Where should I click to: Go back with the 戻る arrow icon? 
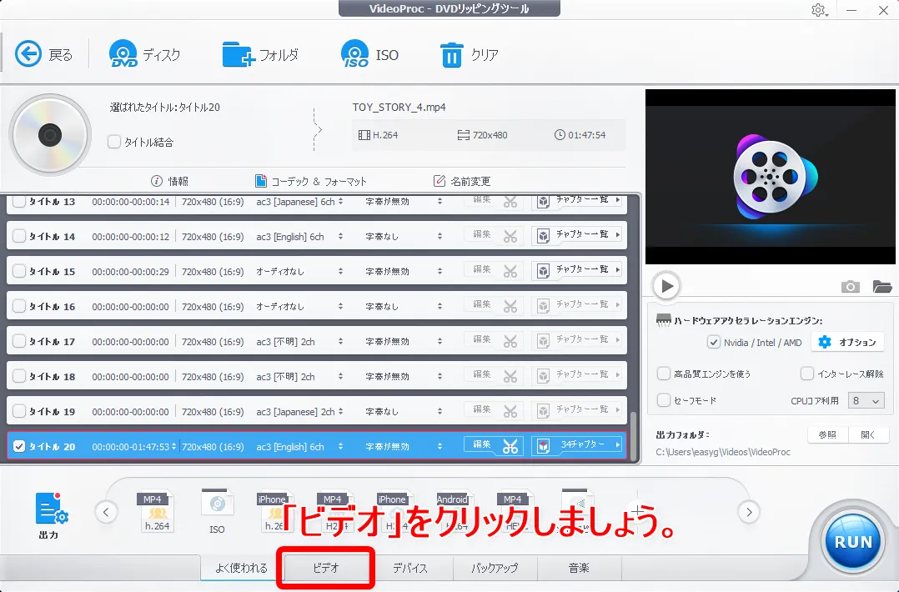(x=28, y=54)
